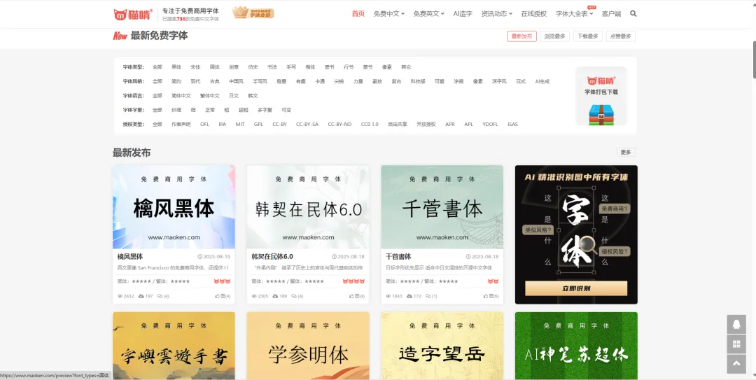Click the 橘风黑体 title link
Image resolution: width=756 pixels, height=380 pixels.
[x=130, y=257]
